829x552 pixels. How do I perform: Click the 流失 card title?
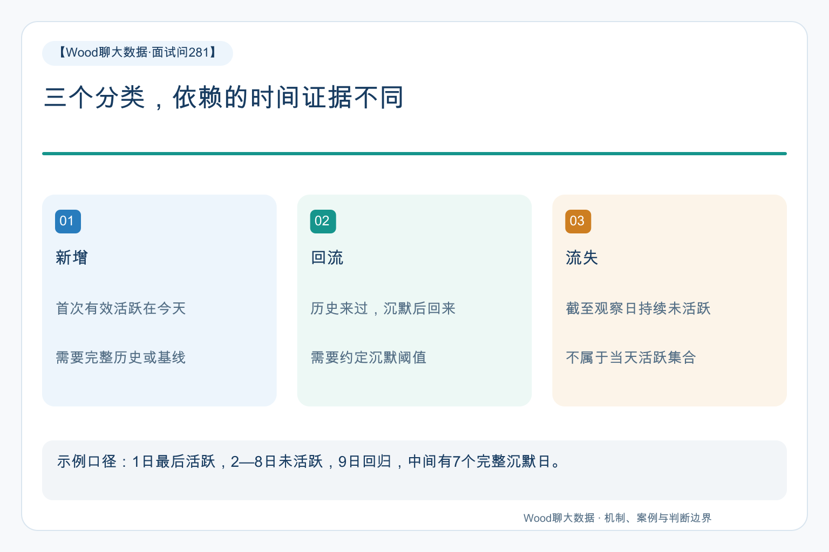coord(582,258)
